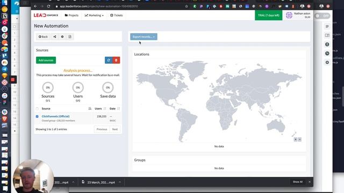The height and width of the screenshot is (193, 344).
Task: Sort table by Users column
Action: coord(101,108)
